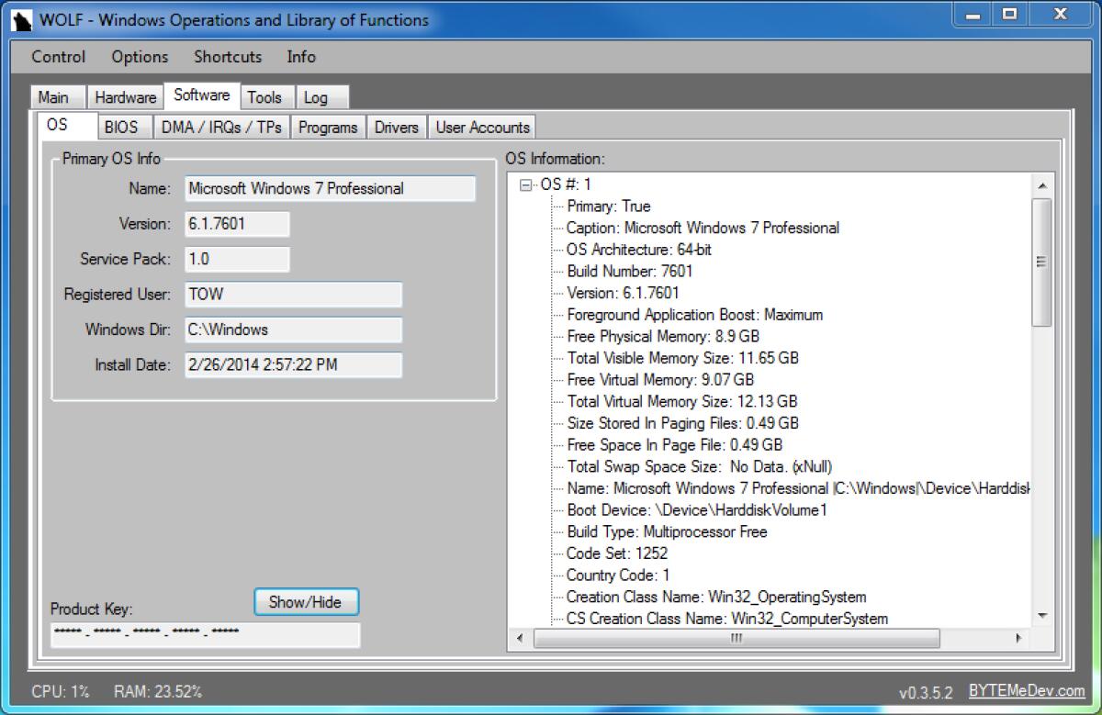1102x715 pixels.
Task: Open the Log tab
Action: coord(320,96)
